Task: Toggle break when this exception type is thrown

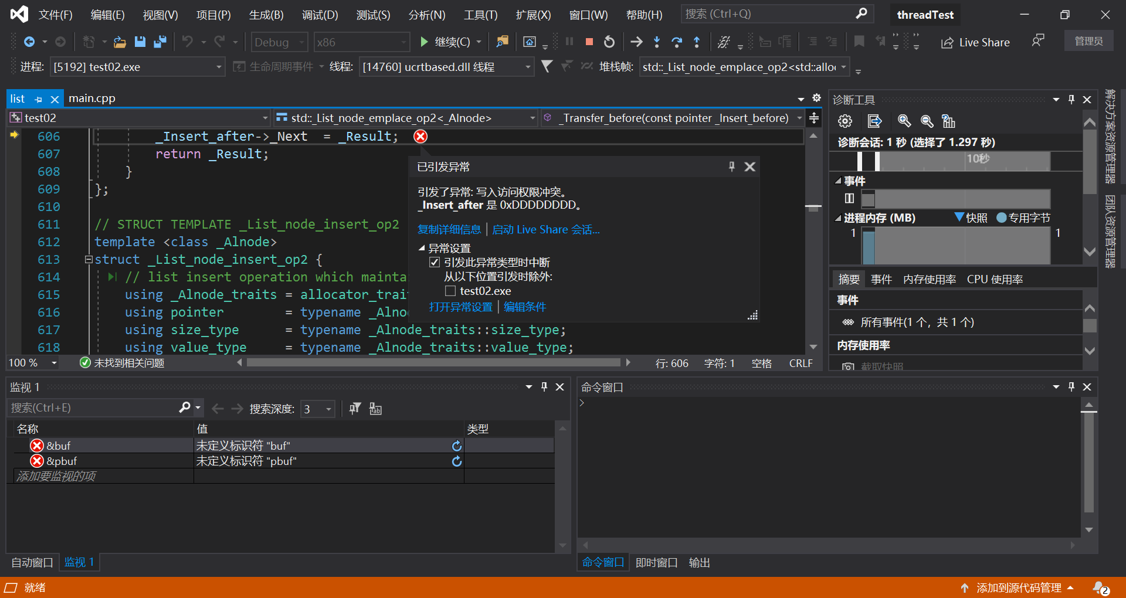Action: click(x=435, y=263)
